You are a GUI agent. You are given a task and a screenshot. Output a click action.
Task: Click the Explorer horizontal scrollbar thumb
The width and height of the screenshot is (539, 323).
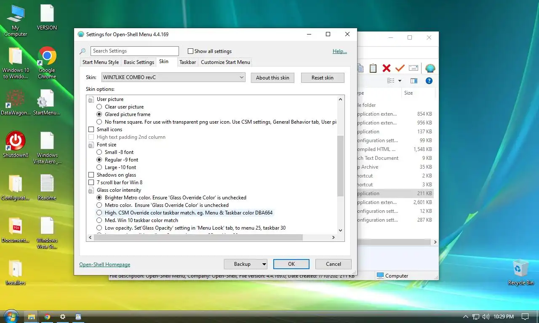[x=394, y=242]
